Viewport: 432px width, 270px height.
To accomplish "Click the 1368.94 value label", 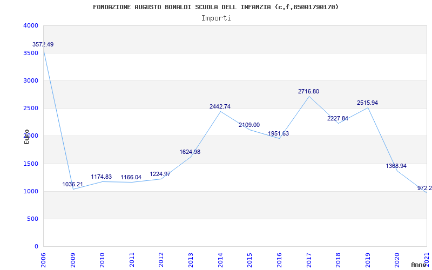I will 396,166.
